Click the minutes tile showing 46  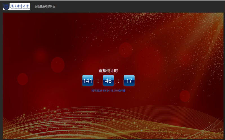click(108, 81)
